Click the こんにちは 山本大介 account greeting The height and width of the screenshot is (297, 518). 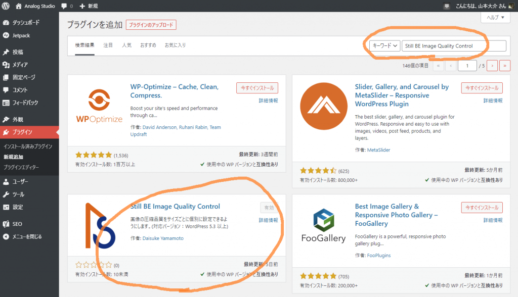click(x=481, y=6)
